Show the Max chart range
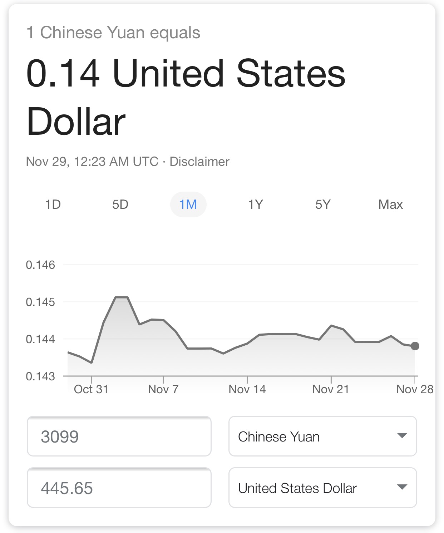The width and height of the screenshot is (444, 533). pos(390,204)
